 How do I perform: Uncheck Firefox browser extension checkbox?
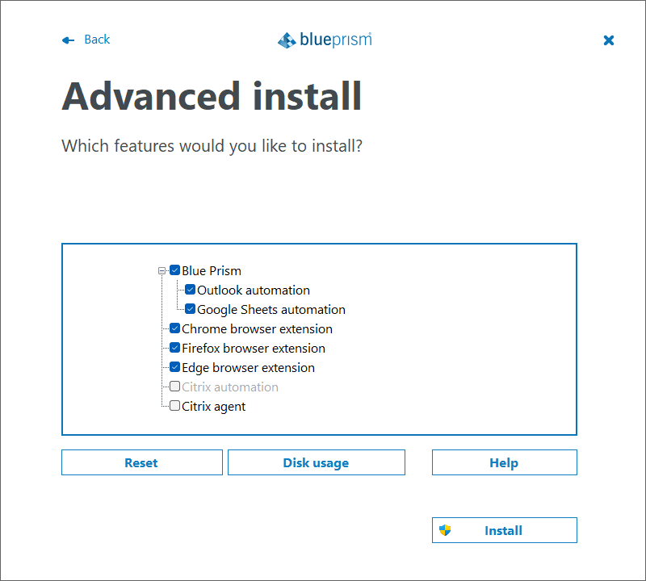tap(174, 348)
